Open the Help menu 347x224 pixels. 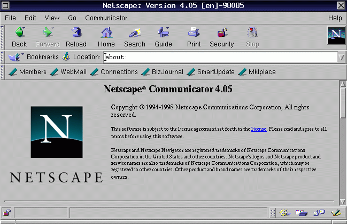(335, 18)
